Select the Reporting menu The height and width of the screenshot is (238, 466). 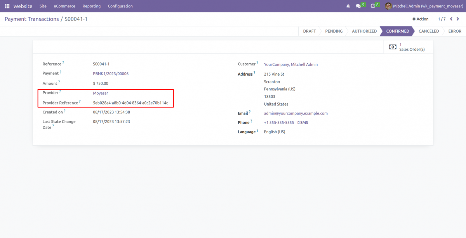point(91,6)
